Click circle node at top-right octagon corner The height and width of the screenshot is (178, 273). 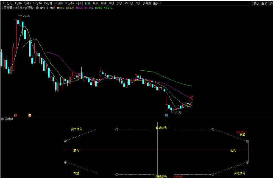point(212,129)
